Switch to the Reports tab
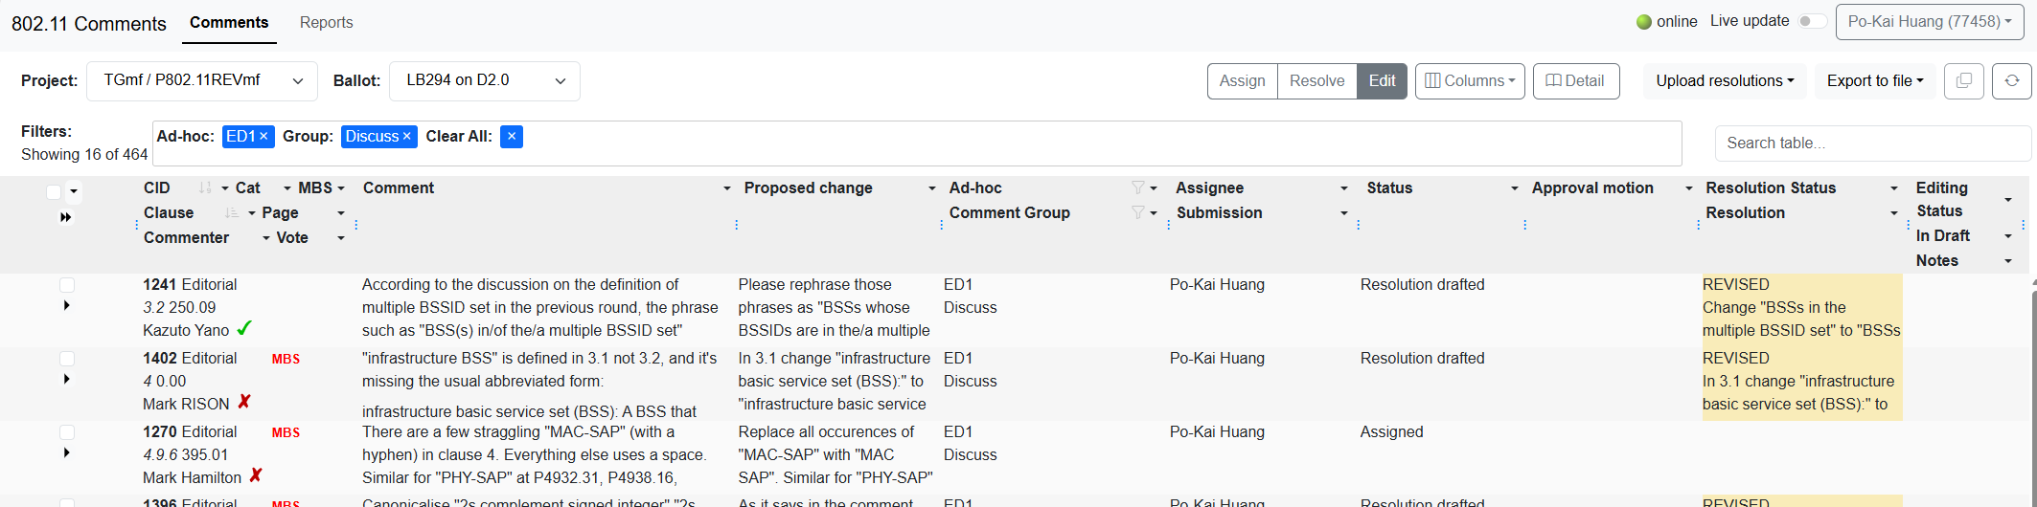This screenshot has height=507, width=2037. (x=326, y=22)
